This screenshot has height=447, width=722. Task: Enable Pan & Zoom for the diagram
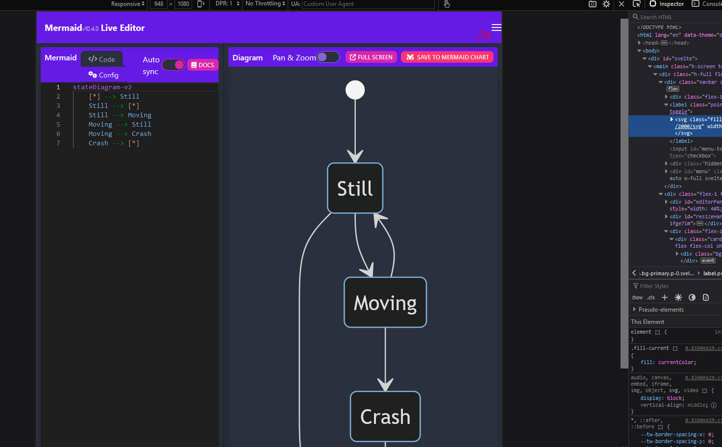point(328,57)
